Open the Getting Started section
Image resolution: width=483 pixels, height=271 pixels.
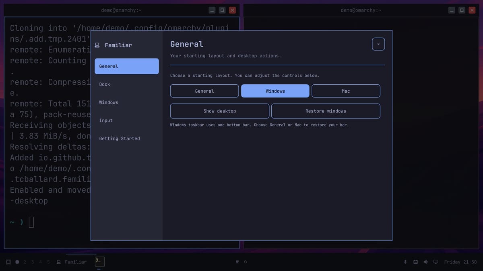coord(127,139)
